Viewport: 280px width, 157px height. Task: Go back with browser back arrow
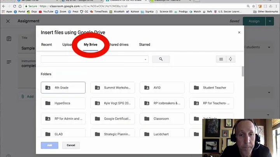point(4,6)
